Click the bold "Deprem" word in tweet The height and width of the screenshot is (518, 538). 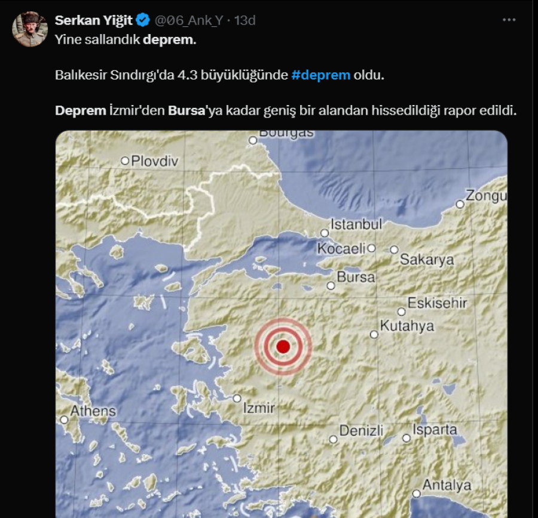tap(81, 110)
